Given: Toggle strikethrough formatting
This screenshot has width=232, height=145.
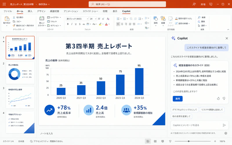Looking at the screenshot, I should (84, 24).
